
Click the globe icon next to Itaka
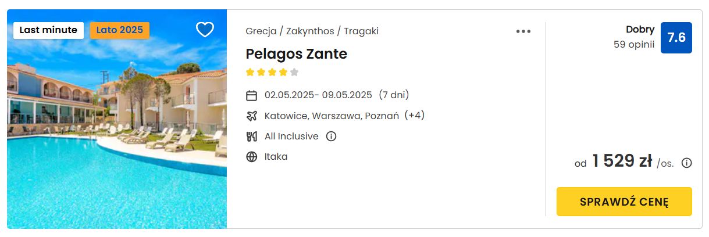(252, 157)
